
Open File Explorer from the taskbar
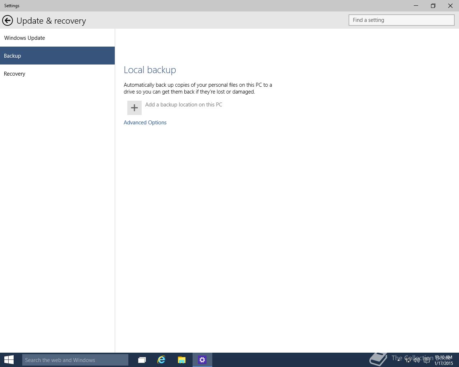tap(182, 360)
